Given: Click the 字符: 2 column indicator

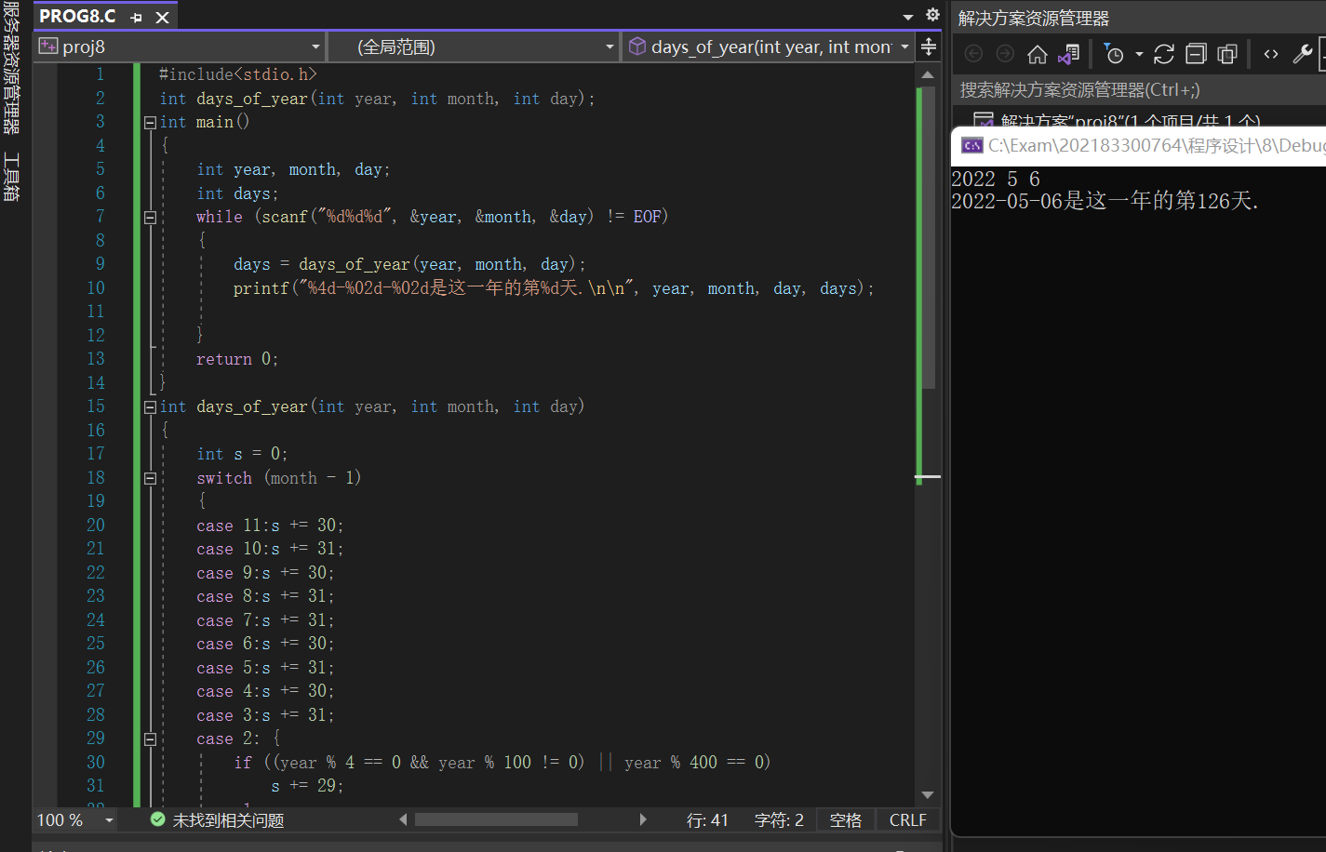Looking at the screenshot, I should pyautogui.click(x=779, y=820).
